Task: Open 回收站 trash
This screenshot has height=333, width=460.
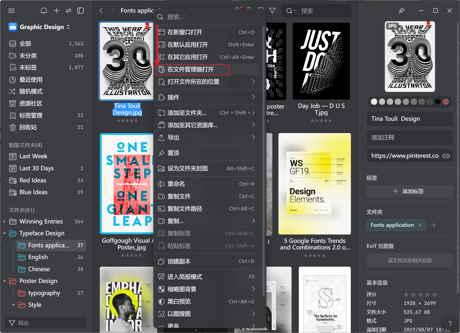Action: pyautogui.click(x=46, y=127)
